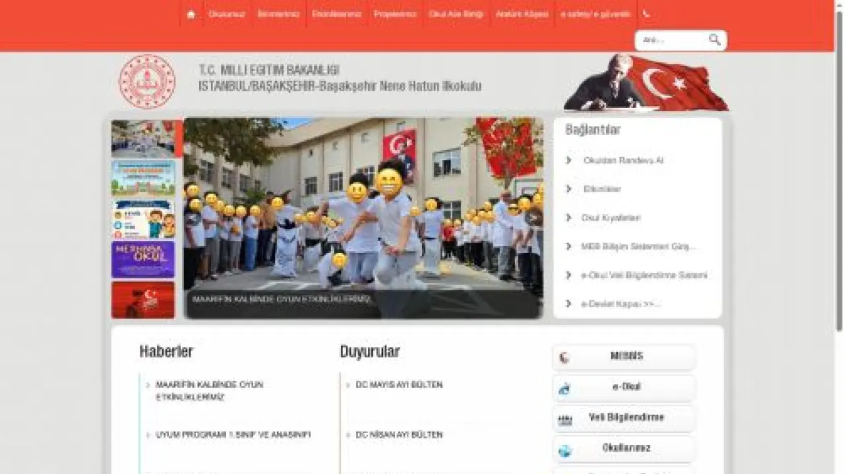Open announcement DC Mayıs Ayı Bülten
The width and height of the screenshot is (844, 474).
pyautogui.click(x=400, y=384)
